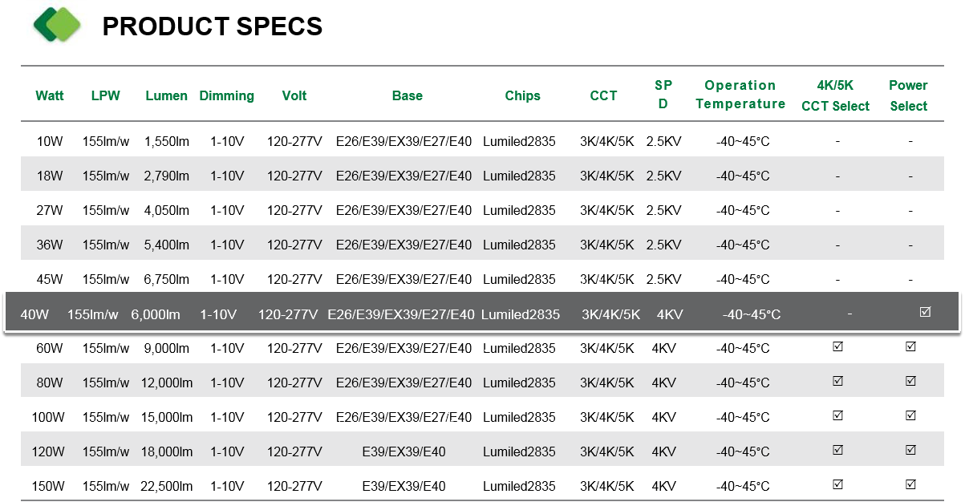The image size is (965, 502).
Task: Click the Watt column header
Action: [x=50, y=95]
